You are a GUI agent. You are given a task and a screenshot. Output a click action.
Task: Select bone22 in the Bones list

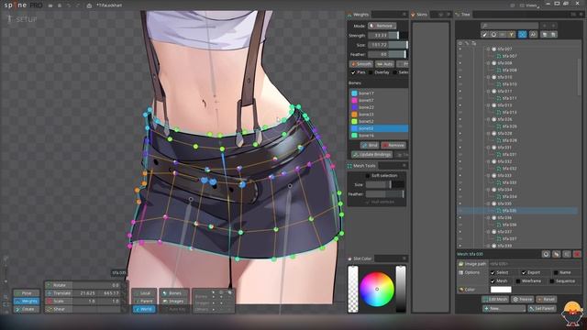(379, 107)
